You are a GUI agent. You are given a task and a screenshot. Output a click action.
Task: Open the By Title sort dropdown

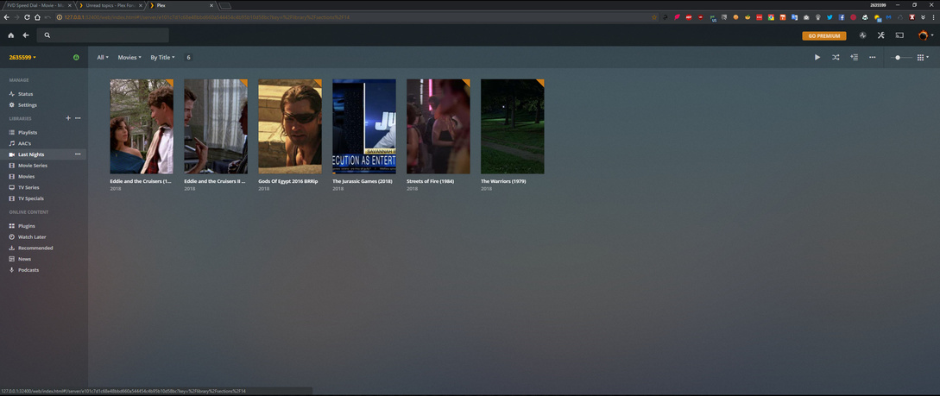[x=162, y=58]
